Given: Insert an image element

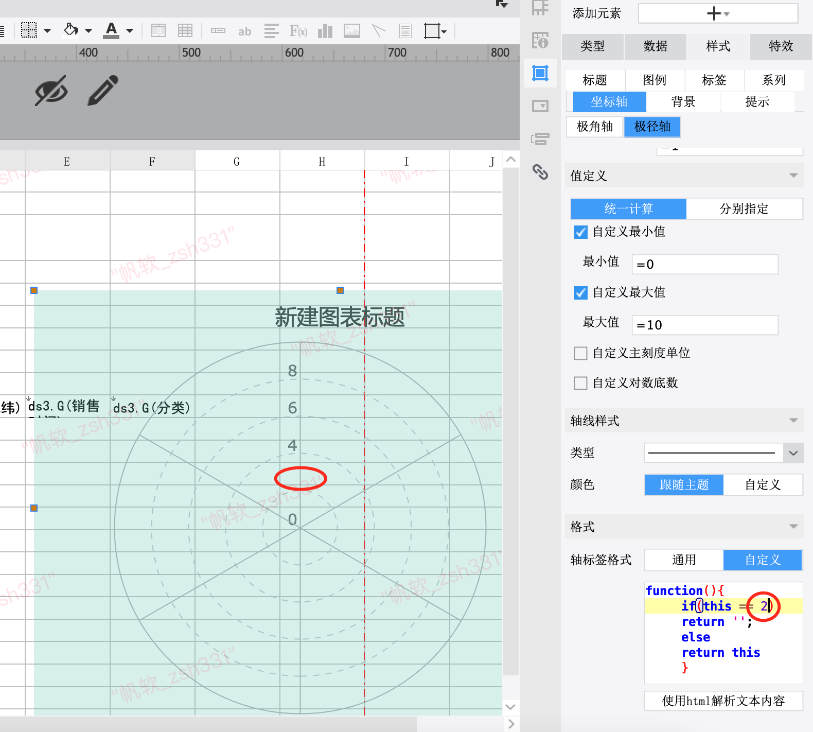Looking at the screenshot, I should tap(352, 31).
